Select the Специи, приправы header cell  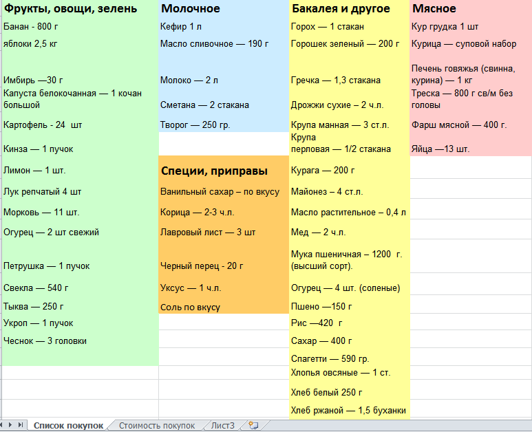(x=214, y=171)
